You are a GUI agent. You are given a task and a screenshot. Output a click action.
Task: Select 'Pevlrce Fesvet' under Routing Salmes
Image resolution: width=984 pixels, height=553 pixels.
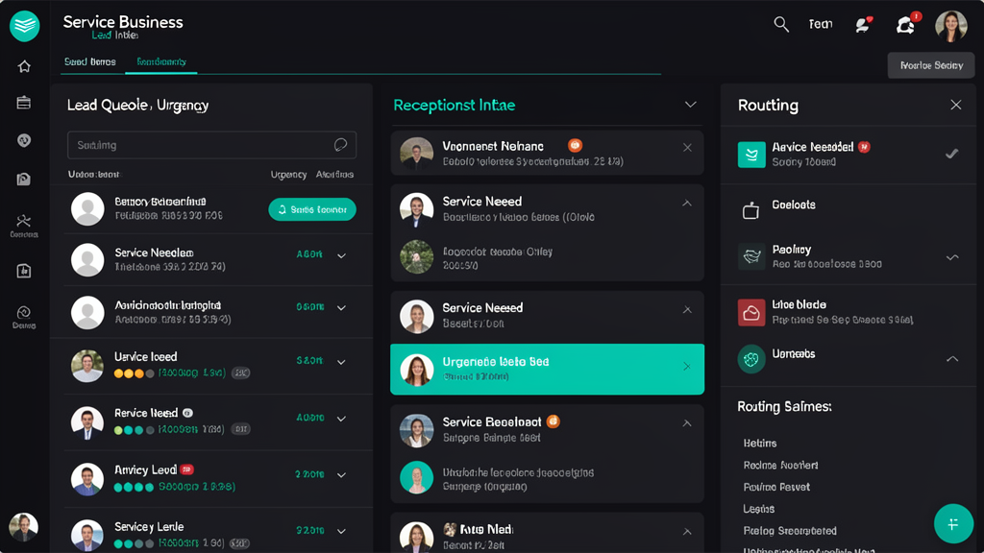[776, 487]
